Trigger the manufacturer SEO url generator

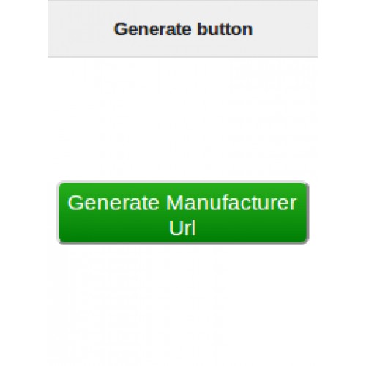183,213
